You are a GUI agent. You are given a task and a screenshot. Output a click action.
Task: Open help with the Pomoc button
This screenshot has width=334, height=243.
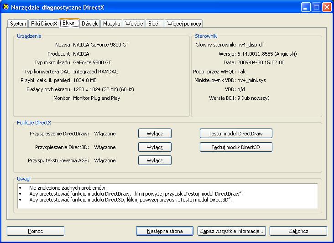pyautogui.click(x=35, y=231)
